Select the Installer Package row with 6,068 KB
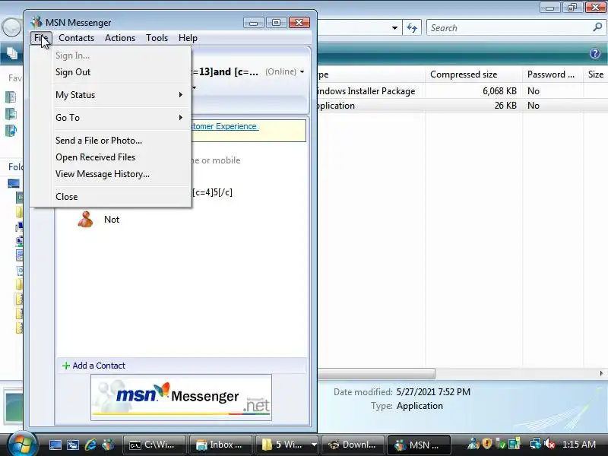 pyautogui.click(x=461, y=91)
